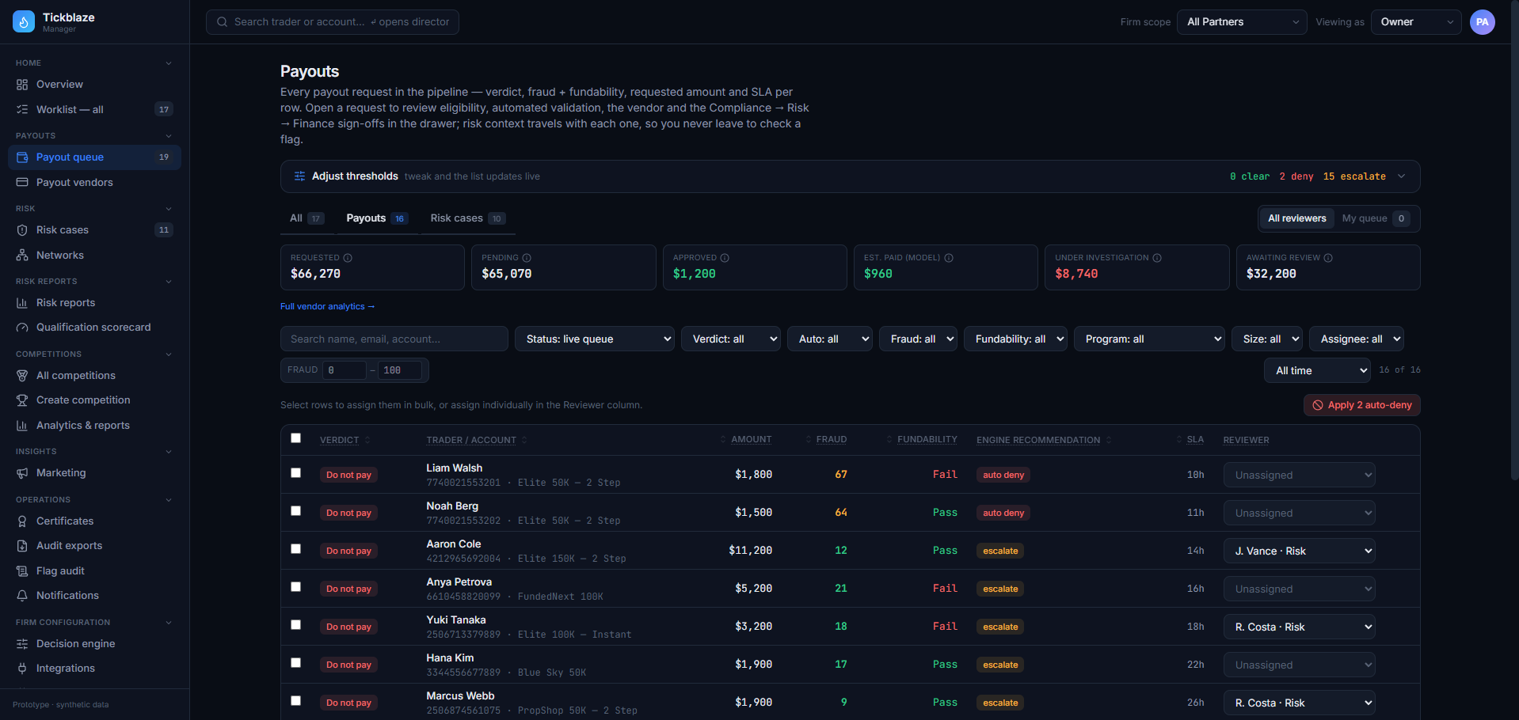Open reviewer dropdown for Noah Berg
This screenshot has height=720, width=1519.
1299,513
